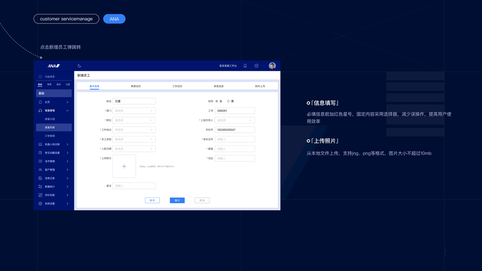Click the 身份证号 input field
Viewport: 482px width, 271px height.
pyautogui.click(x=235, y=139)
